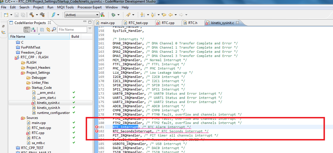Switch to the main.cpp editor tab
Viewport: 333px width, 153px height.
107,23
